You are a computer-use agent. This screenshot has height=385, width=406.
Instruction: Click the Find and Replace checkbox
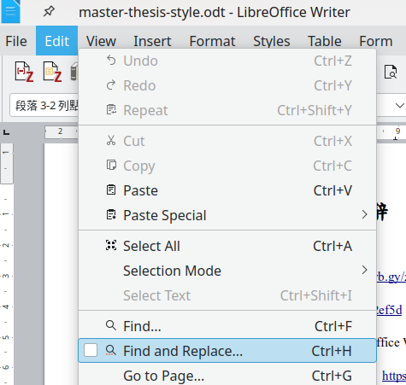[x=91, y=350]
